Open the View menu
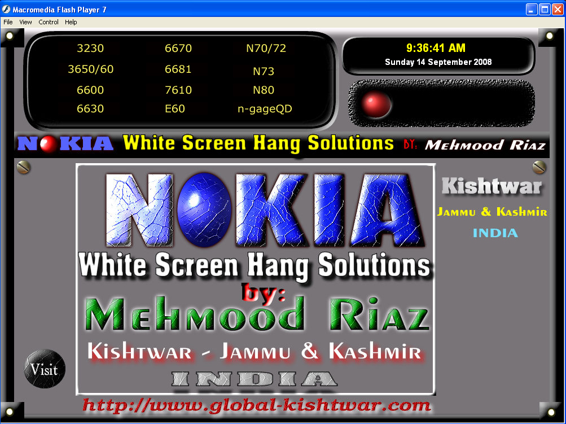Screen dimensions: 566x424 [x=25, y=22]
